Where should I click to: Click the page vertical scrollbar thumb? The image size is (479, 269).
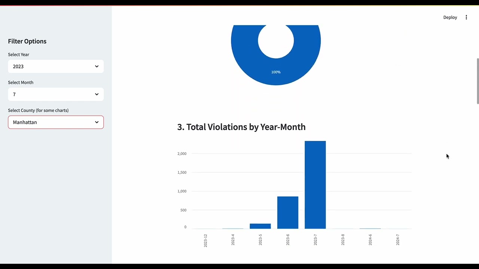tap(478, 81)
